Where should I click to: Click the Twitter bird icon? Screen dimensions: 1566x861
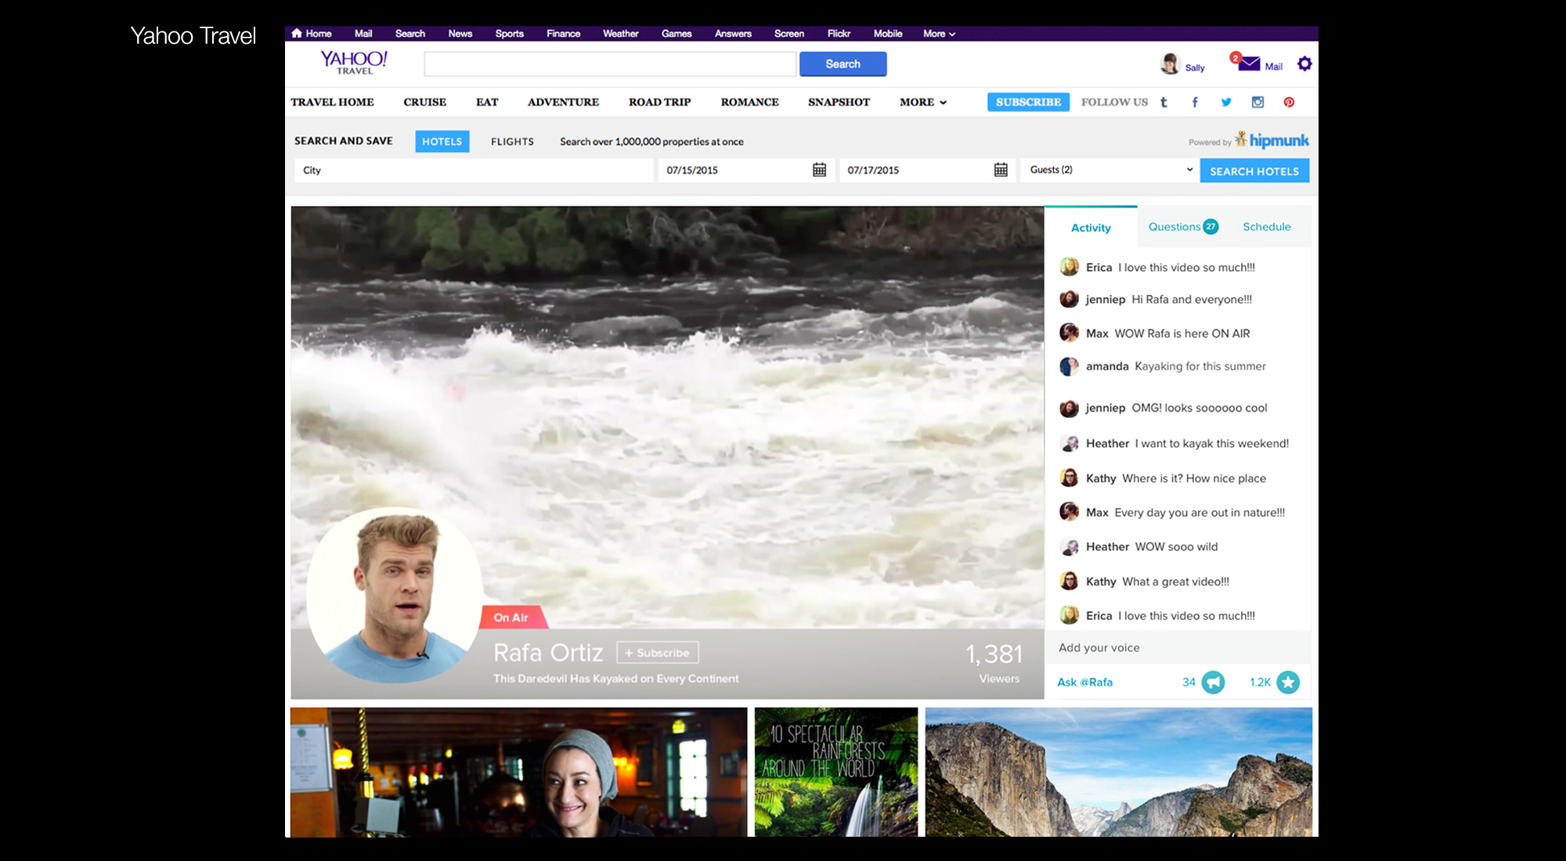(x=1226, y=103)
